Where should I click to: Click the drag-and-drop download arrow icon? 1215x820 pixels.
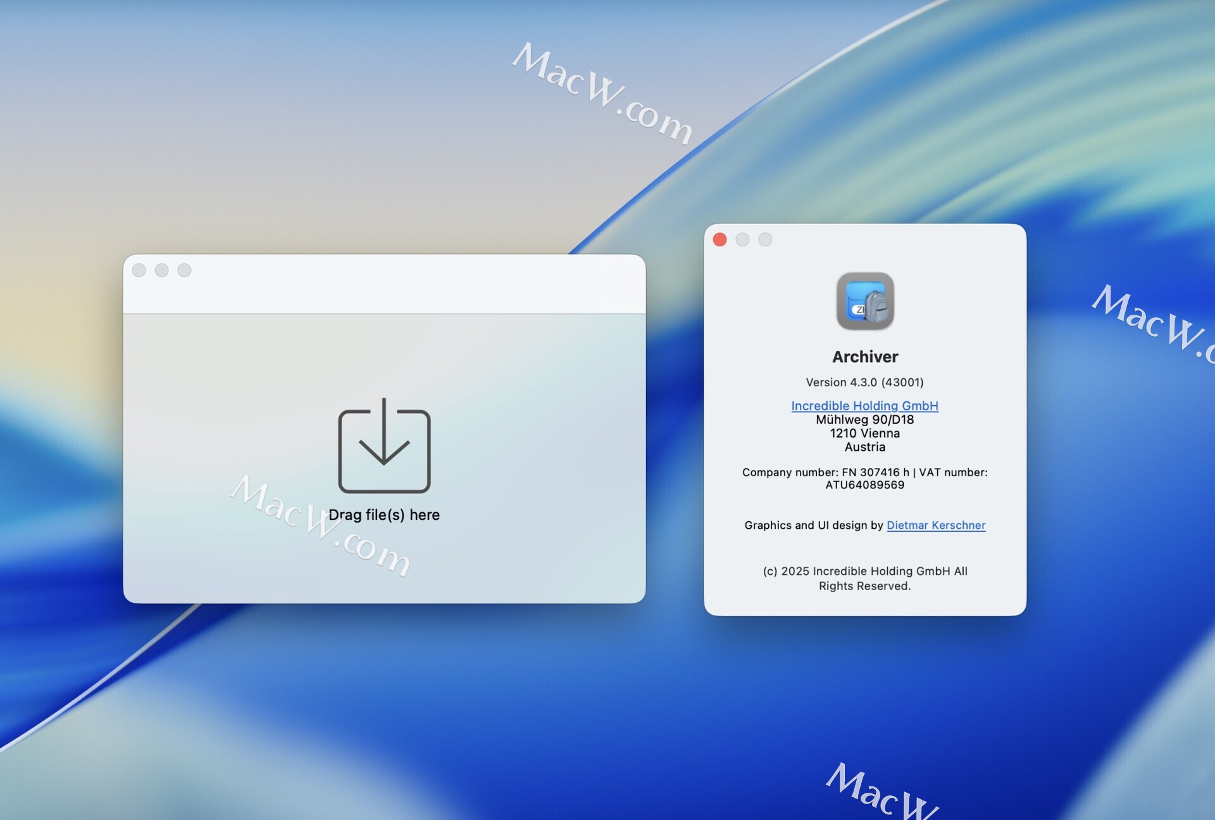(384, 445)
